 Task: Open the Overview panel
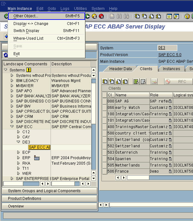pos(49,206)
